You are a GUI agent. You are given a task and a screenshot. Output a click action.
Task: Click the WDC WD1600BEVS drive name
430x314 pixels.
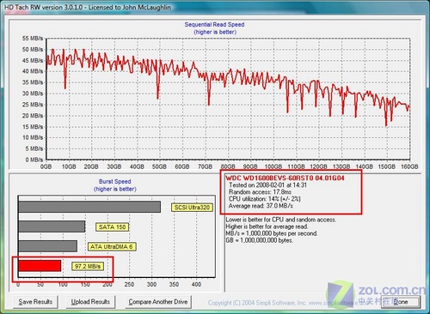pyautogui.click(x=285, y=178)
